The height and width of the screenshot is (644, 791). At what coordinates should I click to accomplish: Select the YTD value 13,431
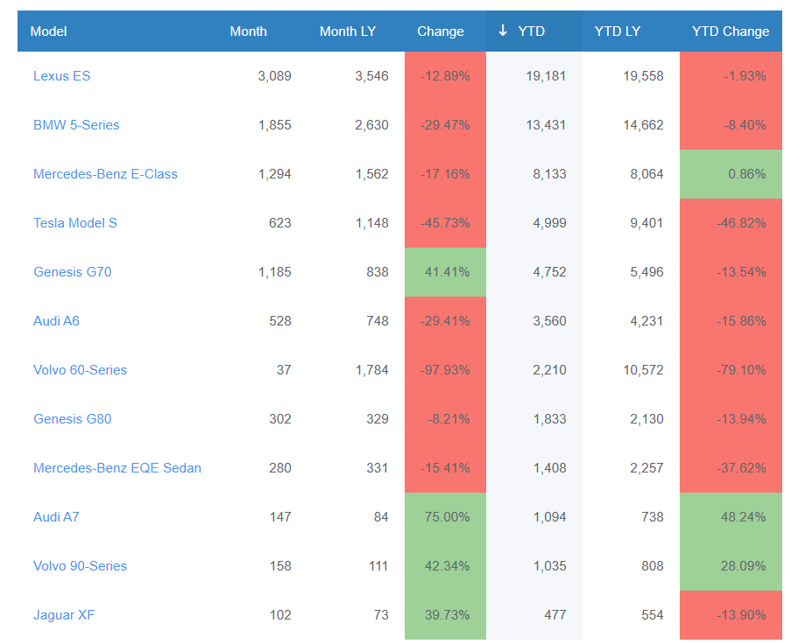(546, 125)
